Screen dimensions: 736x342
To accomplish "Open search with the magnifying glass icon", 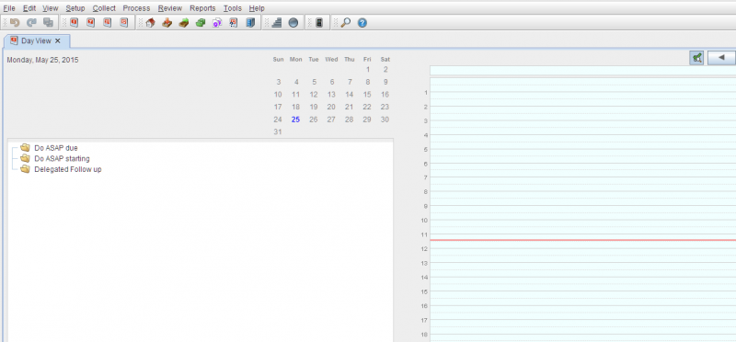I will tap(346, 22).
